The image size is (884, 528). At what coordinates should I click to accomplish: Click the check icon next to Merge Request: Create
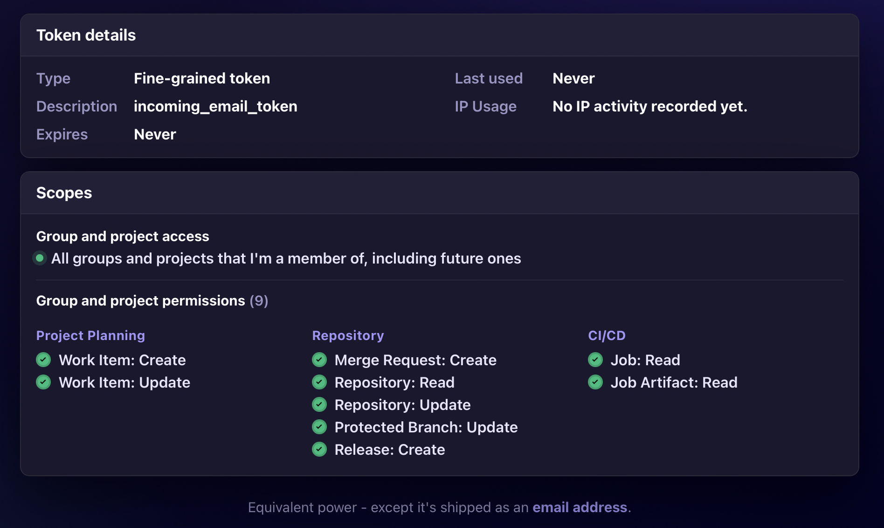319,360
